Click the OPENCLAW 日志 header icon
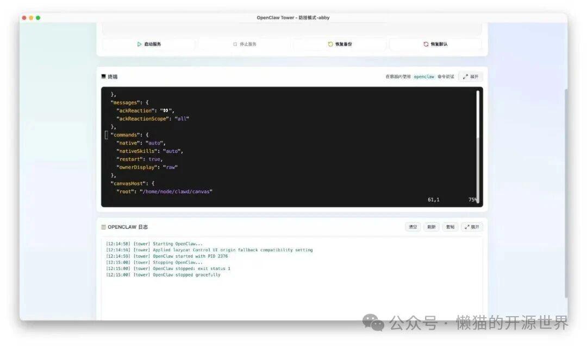 click(104, 227)
